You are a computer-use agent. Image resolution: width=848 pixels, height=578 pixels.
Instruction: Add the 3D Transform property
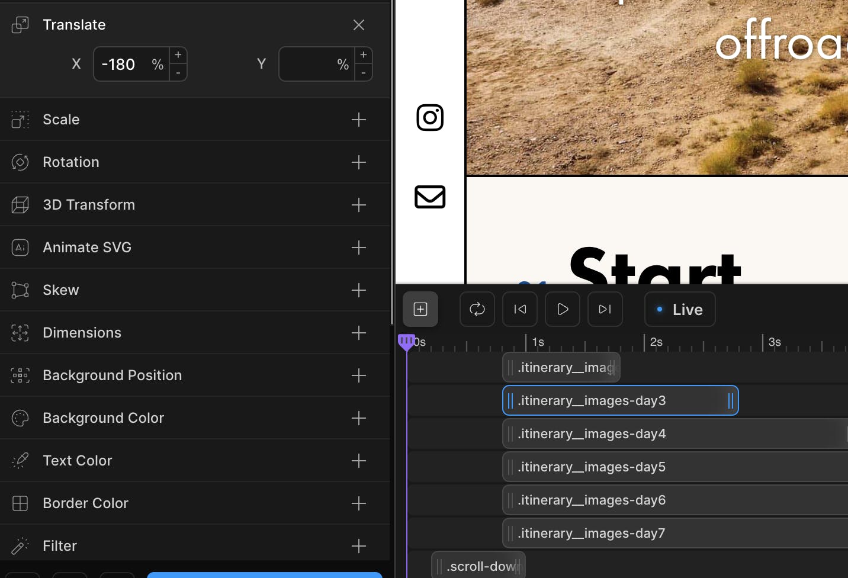[359, 205]
